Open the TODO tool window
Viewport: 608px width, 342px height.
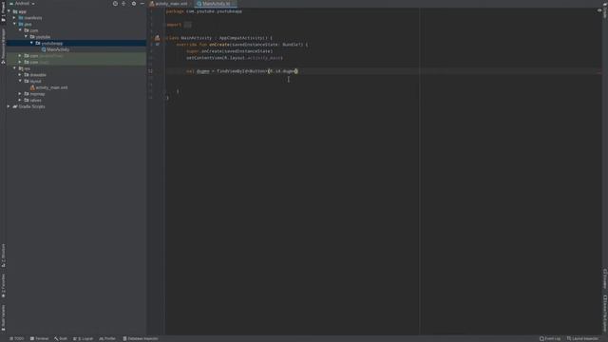coord(17,338)
